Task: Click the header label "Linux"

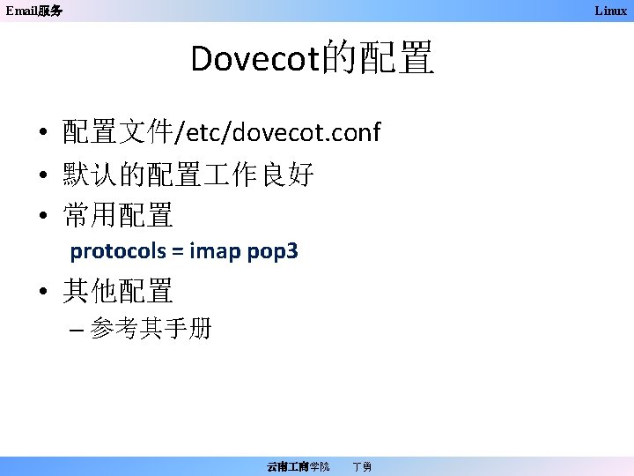Action: [x=610, y=11]
